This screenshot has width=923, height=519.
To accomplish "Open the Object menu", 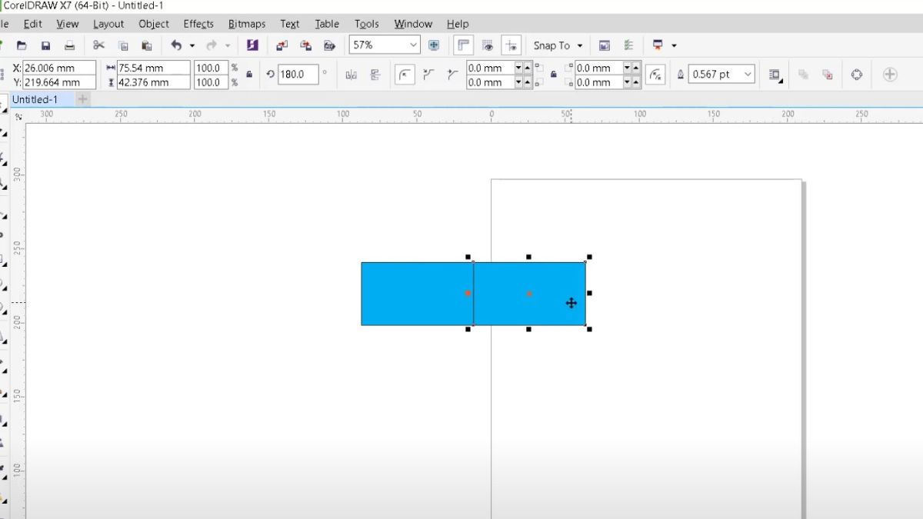I will (154, 24).
